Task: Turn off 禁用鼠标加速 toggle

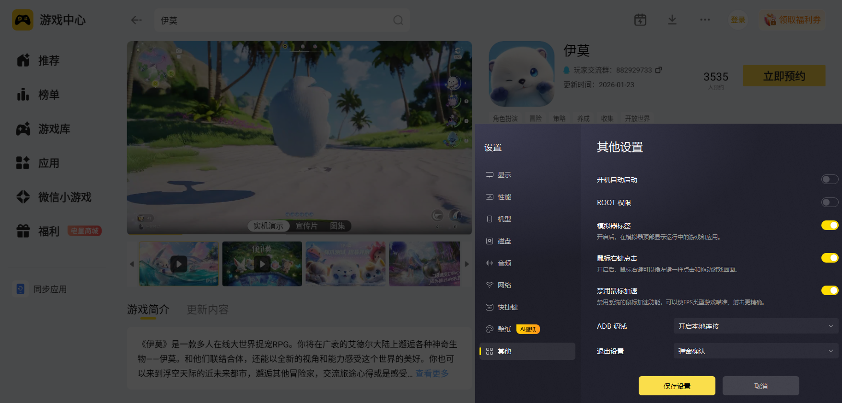Action: coord(830,290)
